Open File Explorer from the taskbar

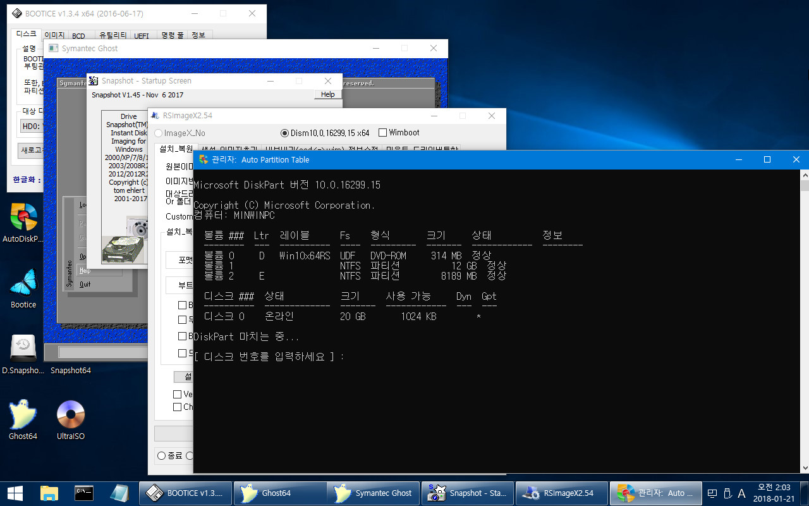[x=49, y=493]
